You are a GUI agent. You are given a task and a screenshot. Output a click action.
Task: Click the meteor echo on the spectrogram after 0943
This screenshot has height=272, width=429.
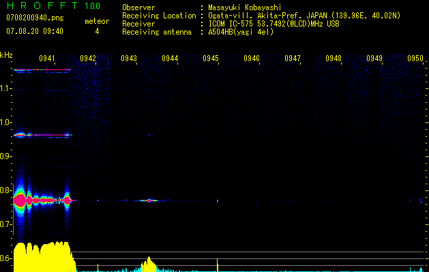[149, 200]
